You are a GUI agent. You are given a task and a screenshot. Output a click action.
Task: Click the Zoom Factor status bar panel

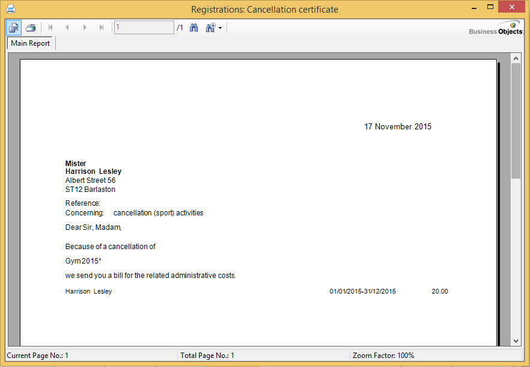[439, 356]
